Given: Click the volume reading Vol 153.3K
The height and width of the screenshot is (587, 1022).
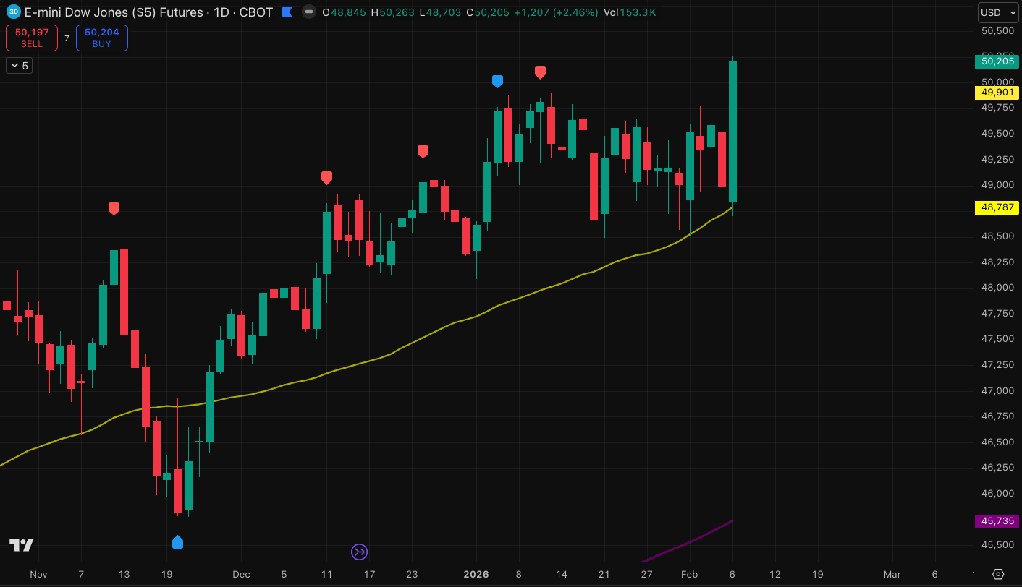Looking at the screenshot, I should click(x=630, y=12).
